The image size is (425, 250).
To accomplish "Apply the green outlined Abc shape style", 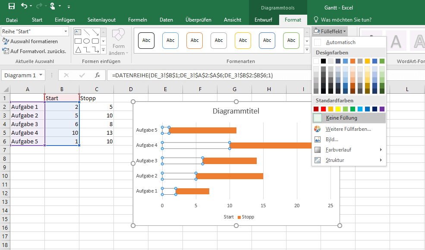I will [x=291, y=41].
